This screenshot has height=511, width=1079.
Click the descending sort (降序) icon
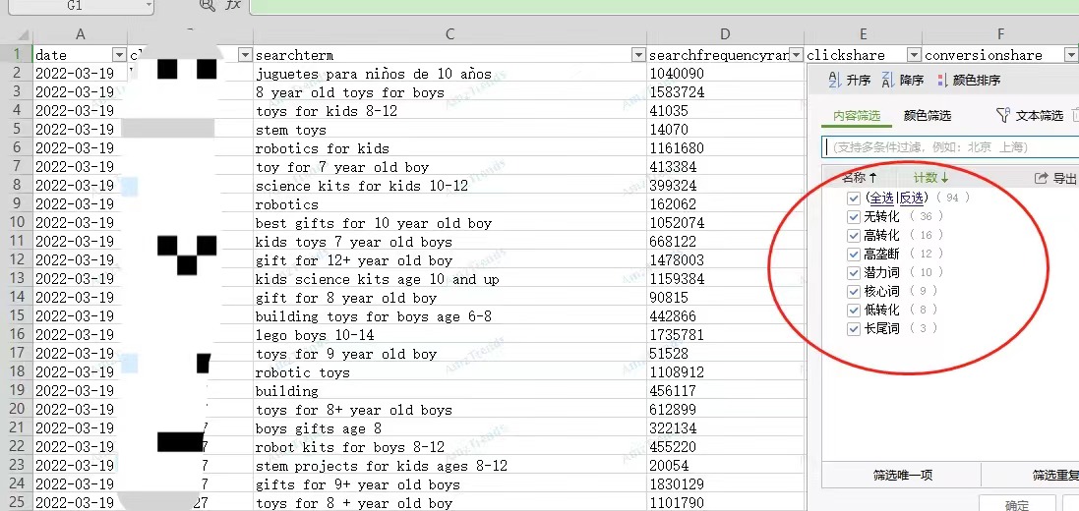point(887,81)
